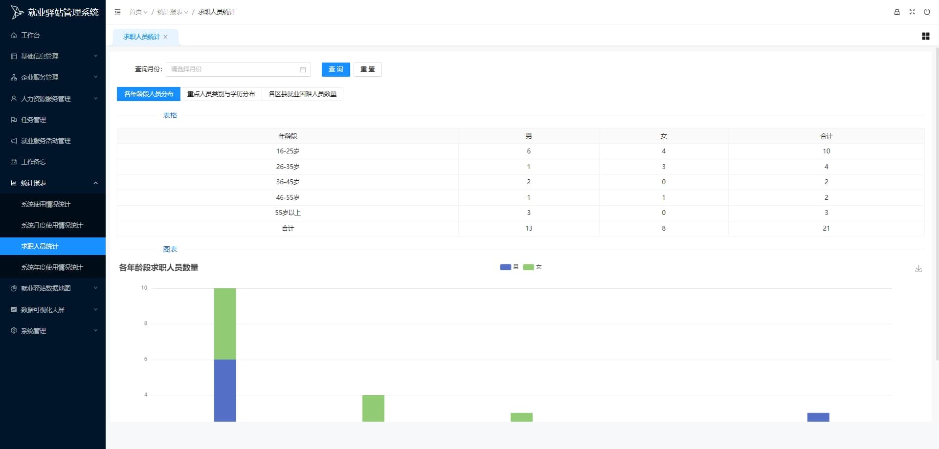This screenshot has width=939, height=449.
Task: Click the 系统管理 gear icon
Action: [14, 331]
